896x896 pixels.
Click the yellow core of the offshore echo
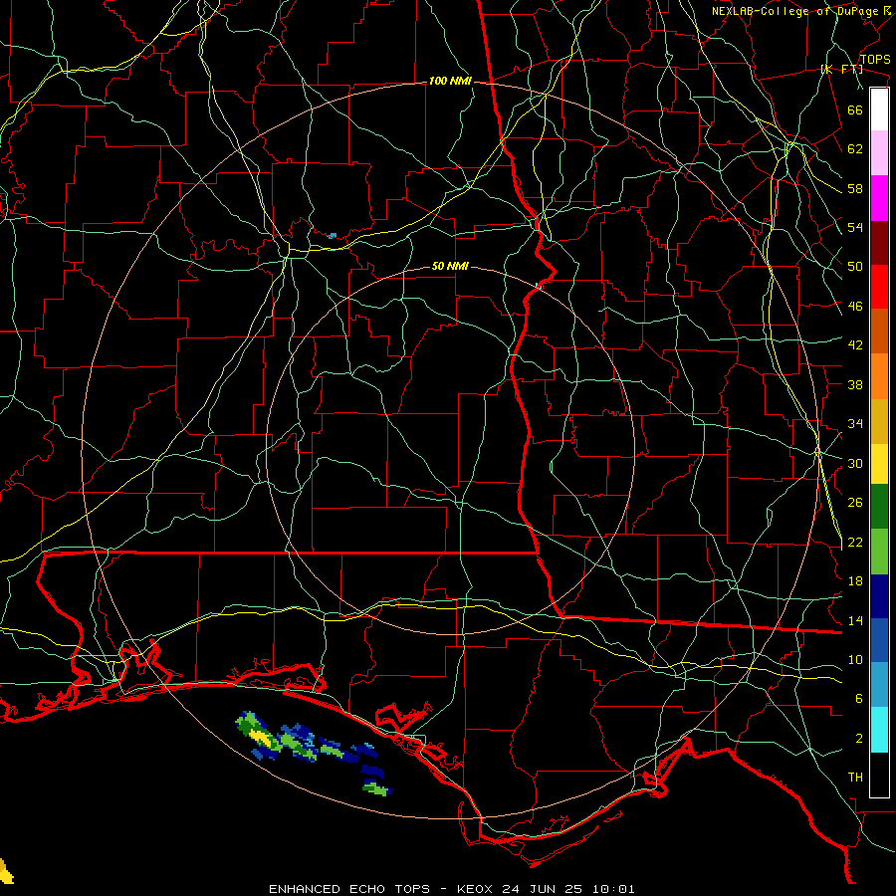(x=260, y=737)
